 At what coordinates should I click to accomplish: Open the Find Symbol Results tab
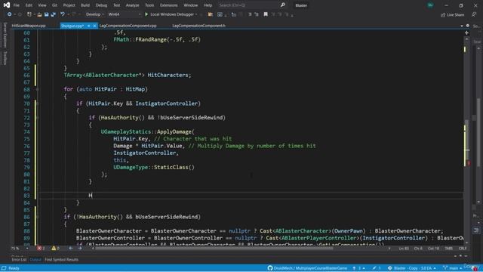(61, 259)
